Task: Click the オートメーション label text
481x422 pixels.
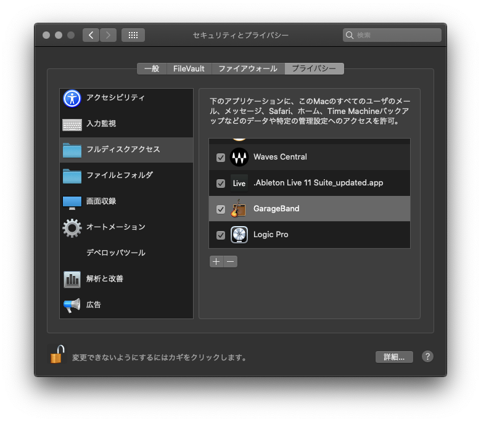Action: coord(116,227)
